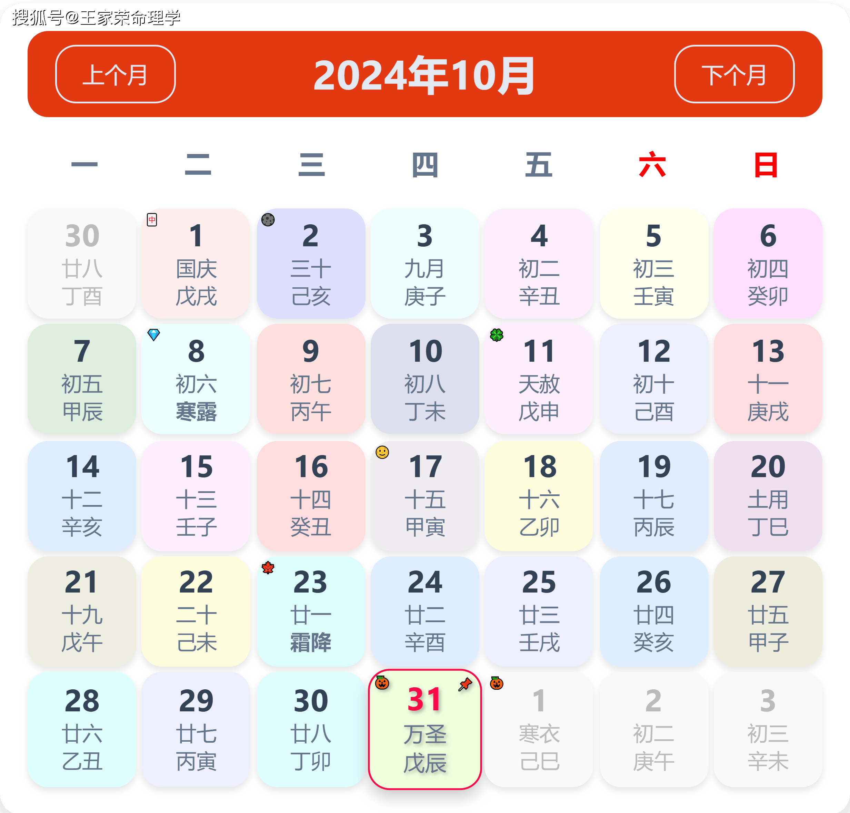Select October 6 初四 癸卯 cell
The height and width of the screenshot is (813, 850).
(768, 263)
